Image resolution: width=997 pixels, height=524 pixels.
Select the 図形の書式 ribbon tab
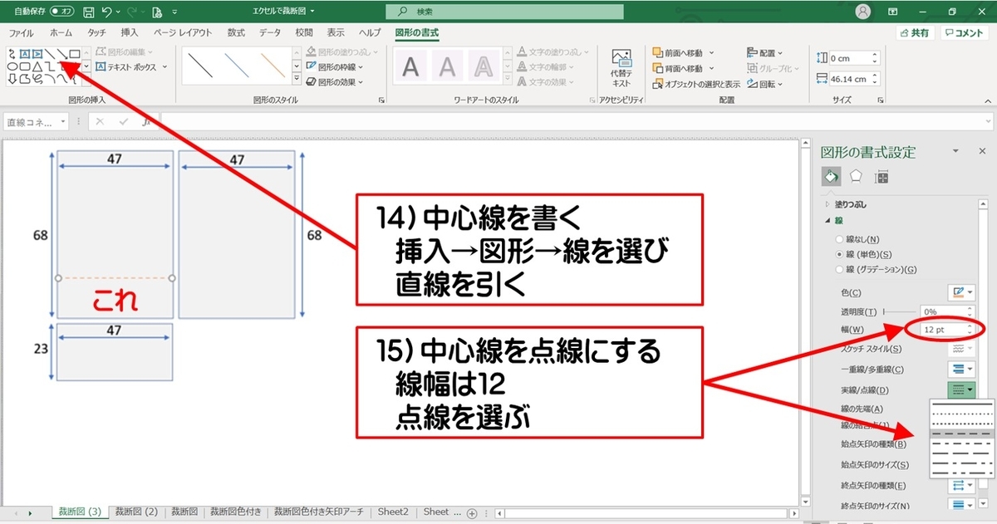[417, 33]
